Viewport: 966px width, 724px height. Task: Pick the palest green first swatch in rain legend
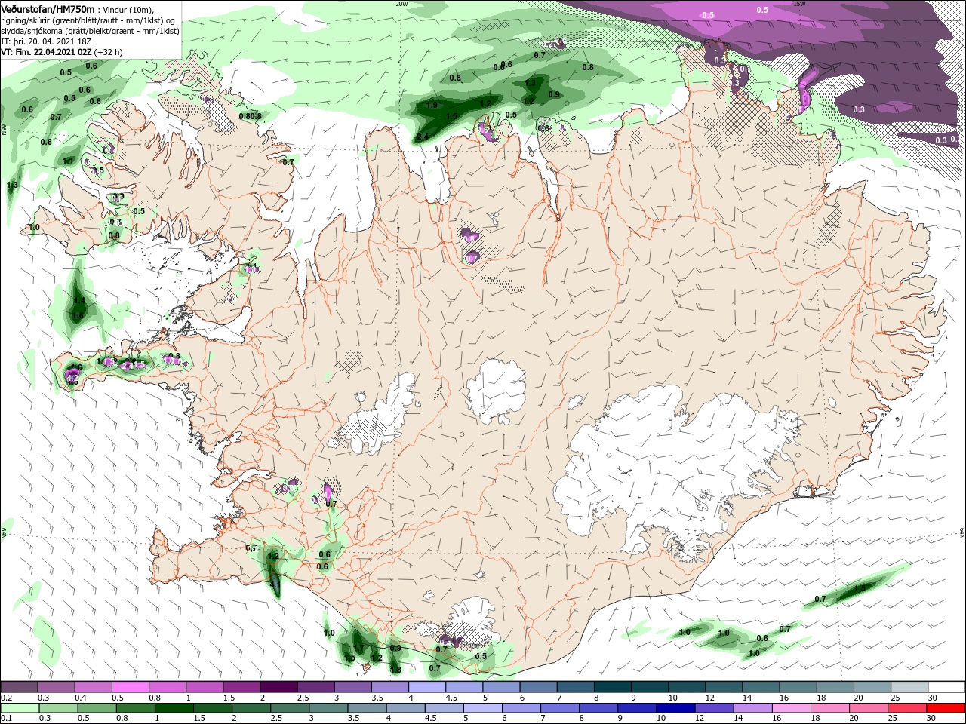click(x=19, y=708)
